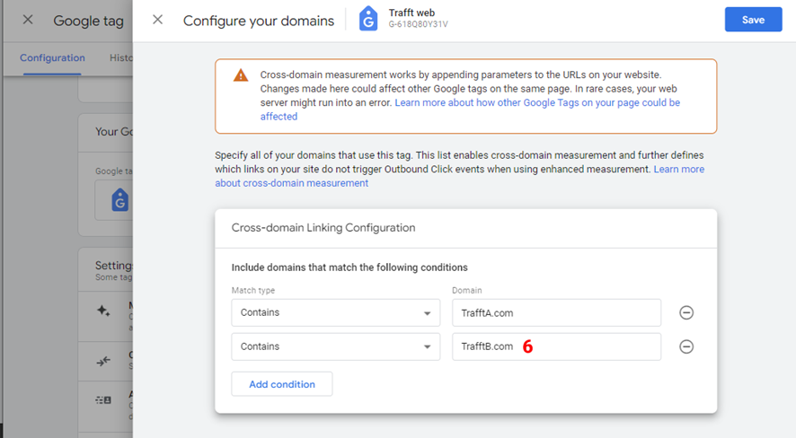This screenshot has height=438, width=796.
Task: Click the TrafftB.com domain field
Action: pyautogui.click(x=556, y=346)
